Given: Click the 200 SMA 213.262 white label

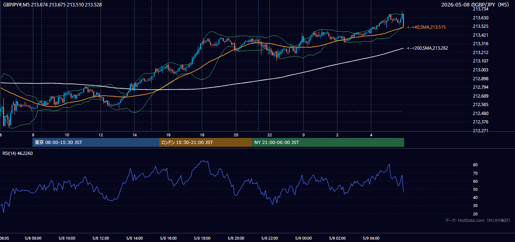Looking at the screenshot, I should [427, 48].
